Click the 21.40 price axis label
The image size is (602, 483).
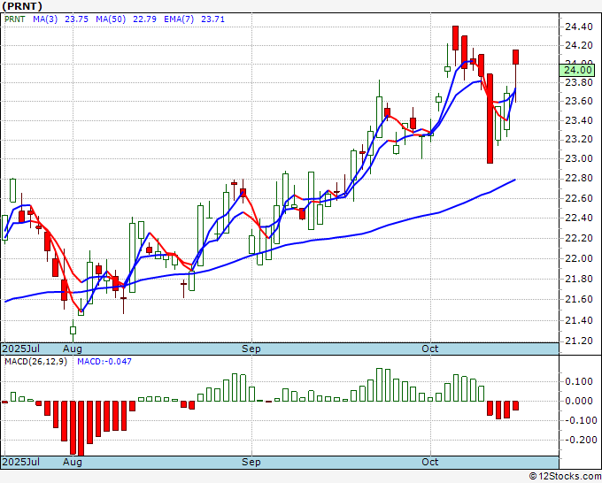579,320
